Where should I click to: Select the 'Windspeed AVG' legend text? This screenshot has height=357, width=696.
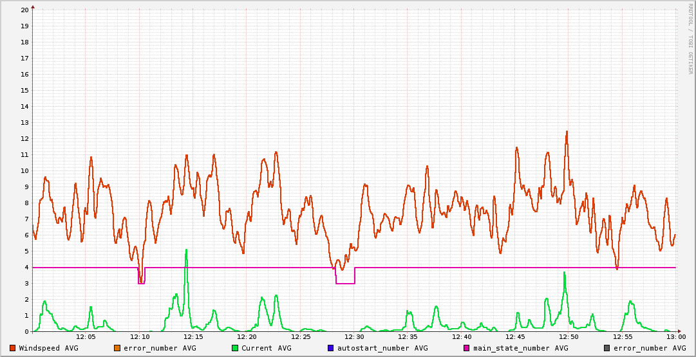[x=48, y=348]
